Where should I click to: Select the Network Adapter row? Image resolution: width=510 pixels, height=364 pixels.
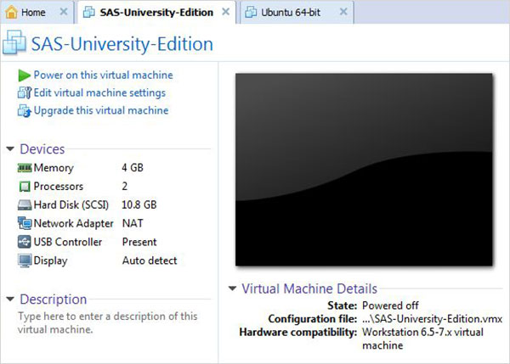(81, 223)
